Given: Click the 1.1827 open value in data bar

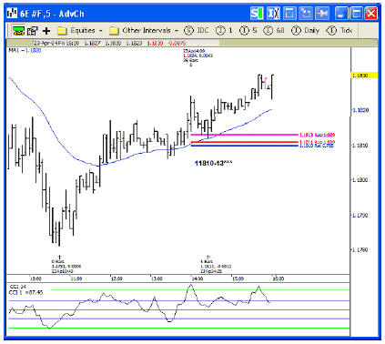Looking at the screenshot, I should point(91,44).
